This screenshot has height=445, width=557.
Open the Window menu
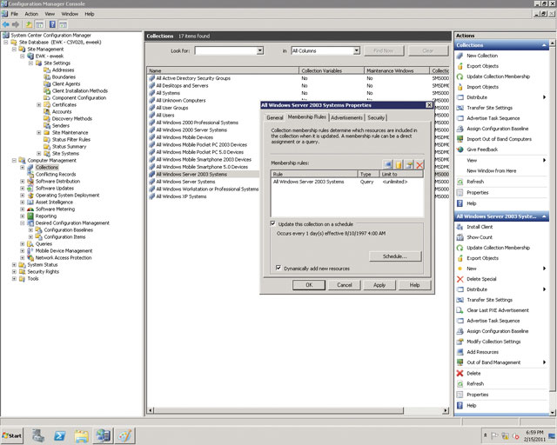click(70, 14)
